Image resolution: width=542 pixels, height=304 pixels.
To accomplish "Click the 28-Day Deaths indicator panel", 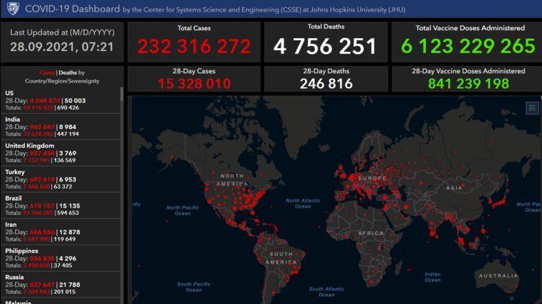I will click(325, 79).
